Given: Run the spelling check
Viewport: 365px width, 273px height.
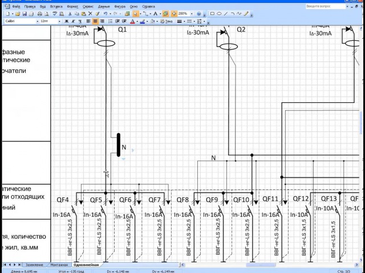Looking at the screenshot, I should tap(55, 14).
